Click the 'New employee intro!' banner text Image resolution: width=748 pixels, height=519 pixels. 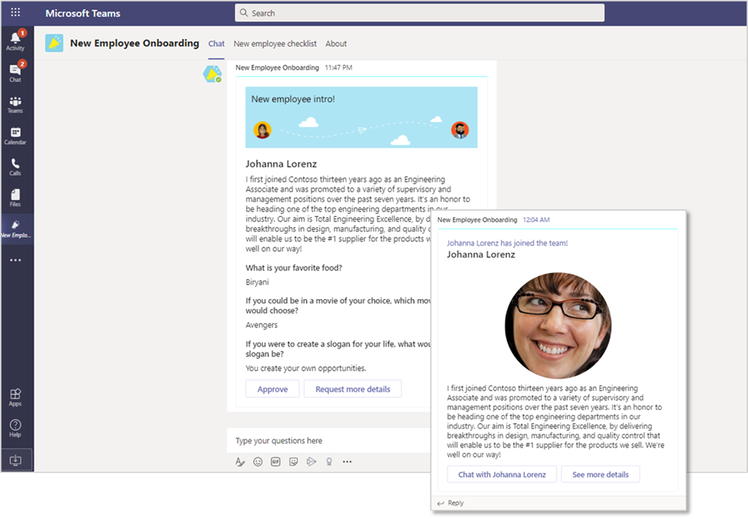tap(293, 99)
